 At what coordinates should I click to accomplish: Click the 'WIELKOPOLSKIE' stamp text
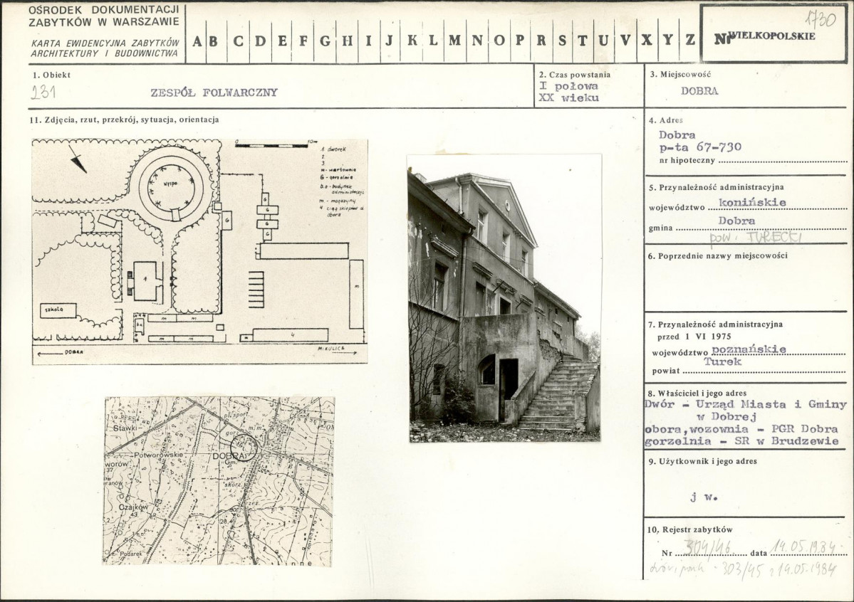click(x=772, y=36)
